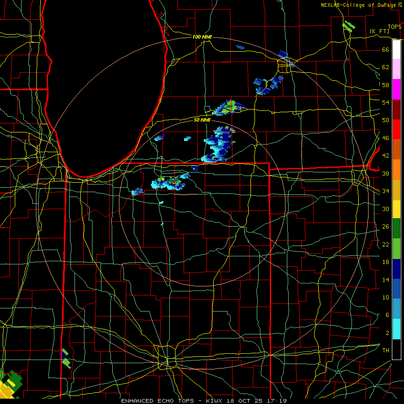Click the navy blue legend band

click(x=396, y=269)
